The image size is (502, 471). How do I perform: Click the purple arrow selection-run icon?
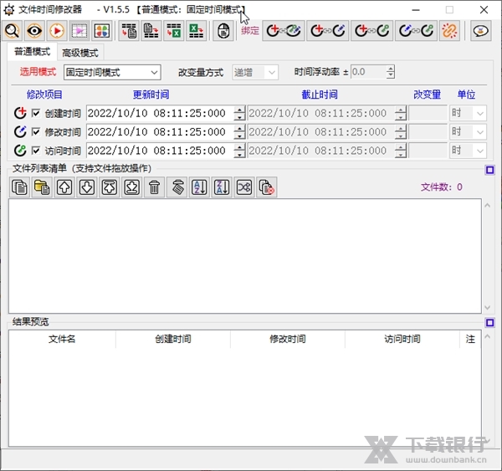(x=79, y=31)
